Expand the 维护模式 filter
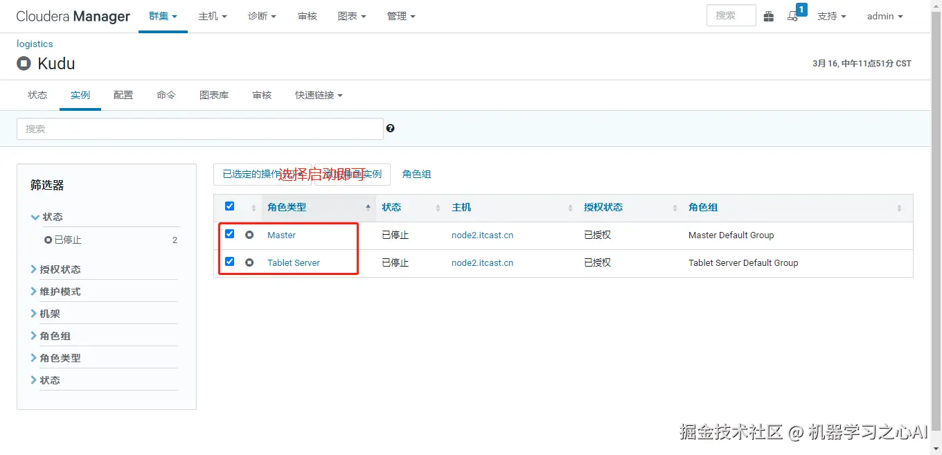The width and height of the screenshot is (942, 455). click(x=55, y=292)
